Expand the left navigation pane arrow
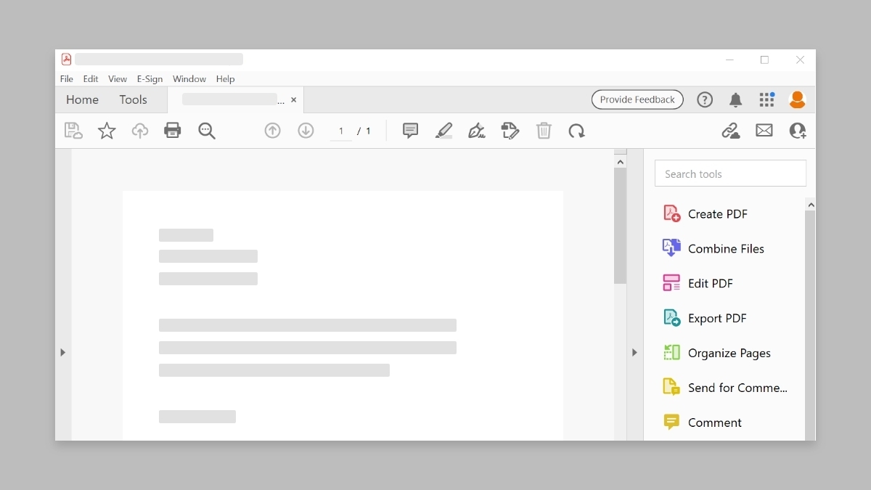 [x=62, y=352]
